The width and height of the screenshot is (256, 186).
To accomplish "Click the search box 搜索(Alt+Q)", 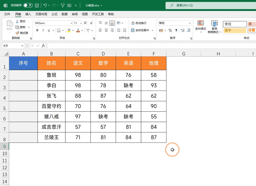I will [211, 5].
